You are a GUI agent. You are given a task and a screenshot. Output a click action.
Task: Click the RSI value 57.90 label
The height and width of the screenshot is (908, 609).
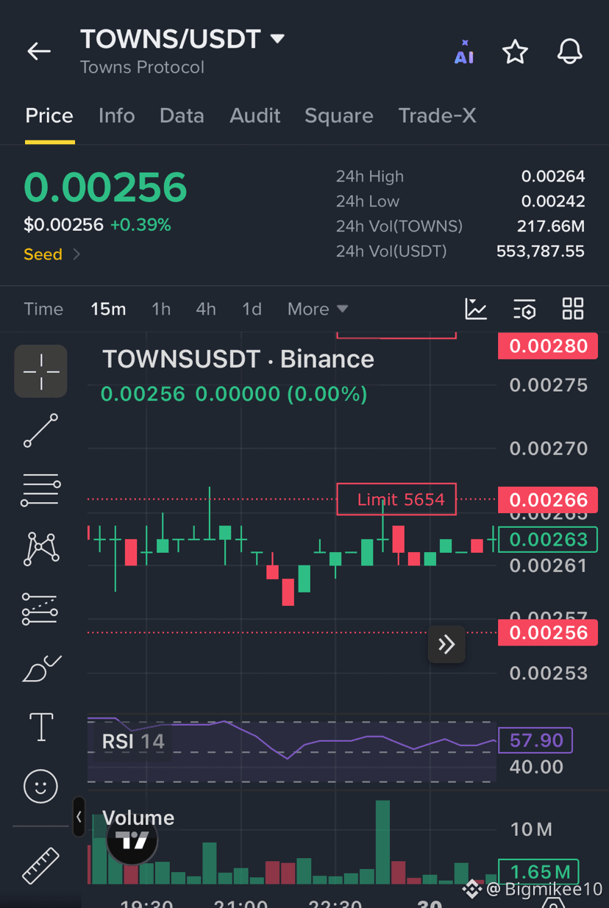535,740
